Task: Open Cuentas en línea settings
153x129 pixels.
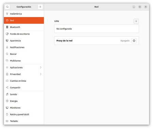Action: 24,81
